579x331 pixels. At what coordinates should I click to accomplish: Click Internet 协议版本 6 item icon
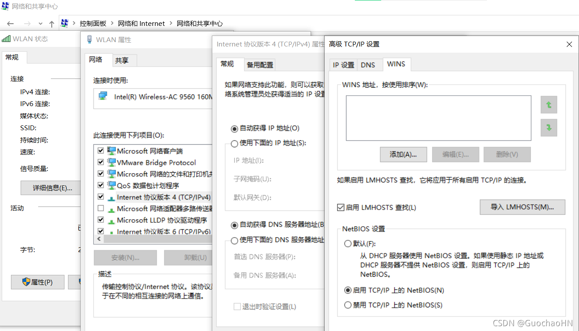pos(111,232)
